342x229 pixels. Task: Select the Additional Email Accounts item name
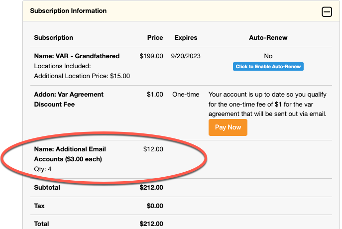(x=70, y=154)
